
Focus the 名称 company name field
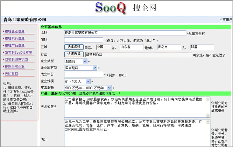[125, 33]
